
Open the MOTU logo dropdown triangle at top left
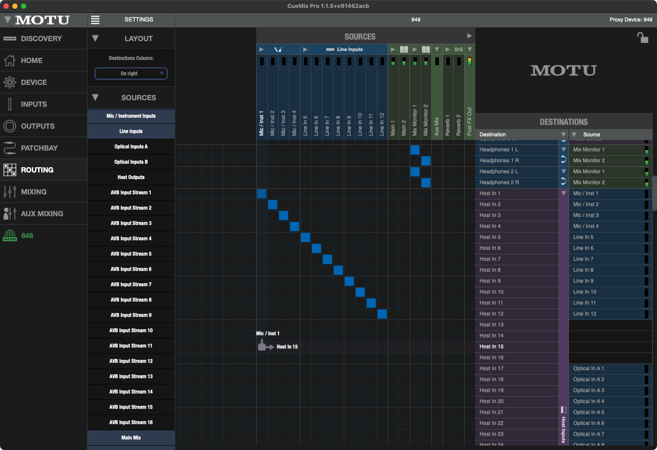point(7,20)
